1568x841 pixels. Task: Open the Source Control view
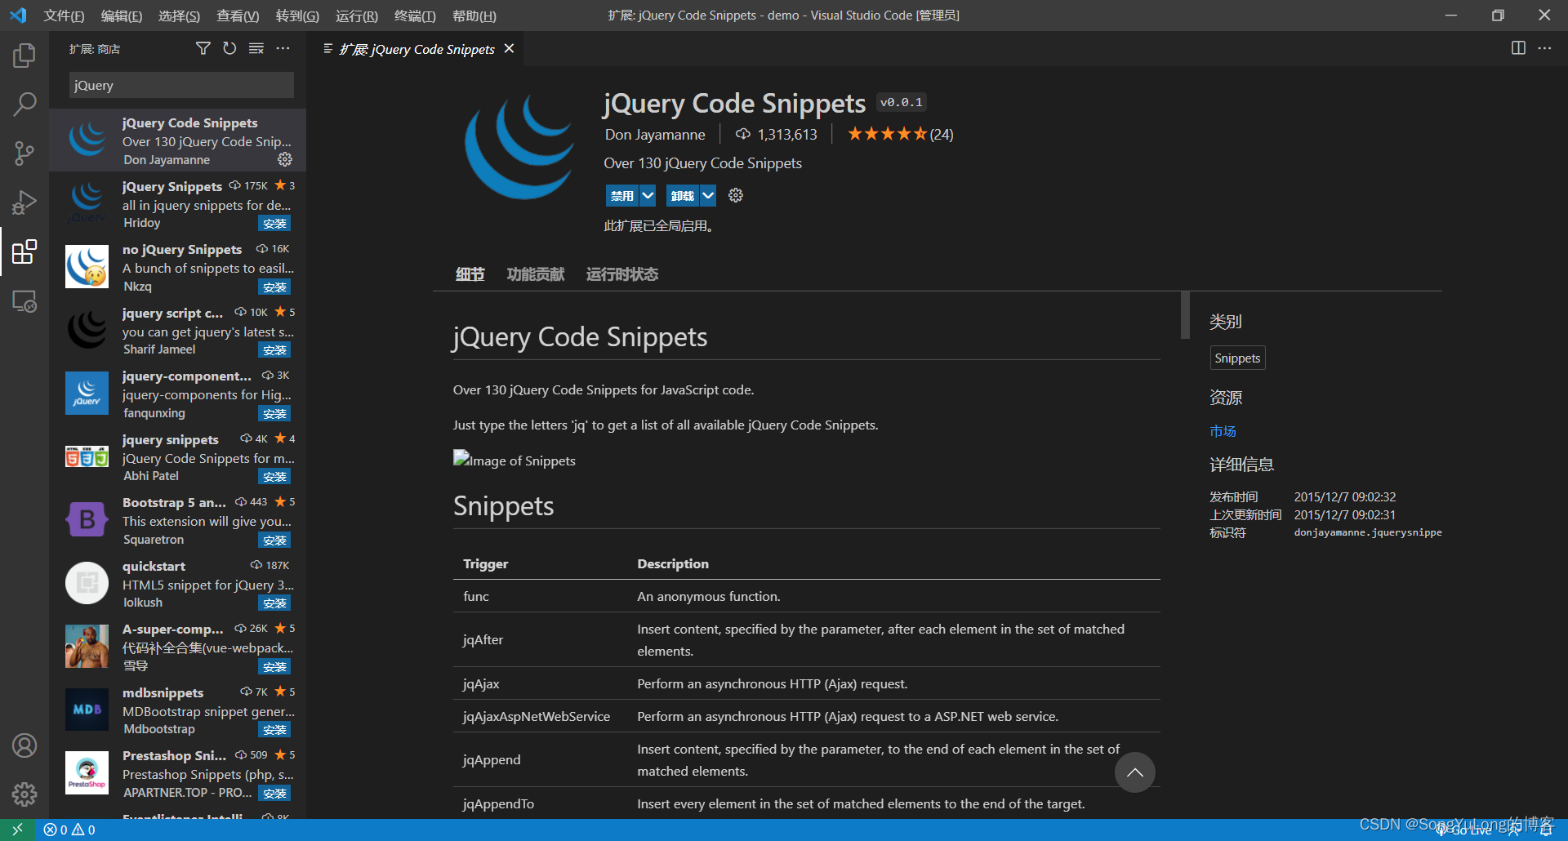pos(24,153)
